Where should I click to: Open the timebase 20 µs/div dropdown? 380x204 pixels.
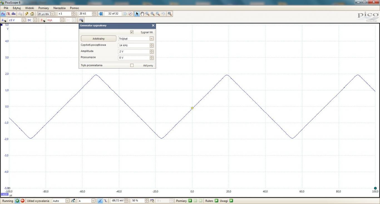click(x=53, y=14)
